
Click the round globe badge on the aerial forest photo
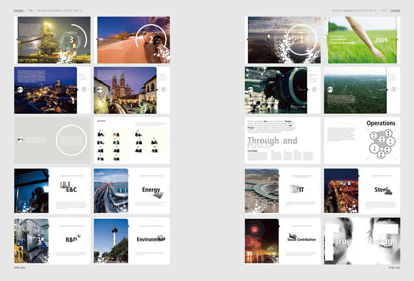click(x=330, y=90)
